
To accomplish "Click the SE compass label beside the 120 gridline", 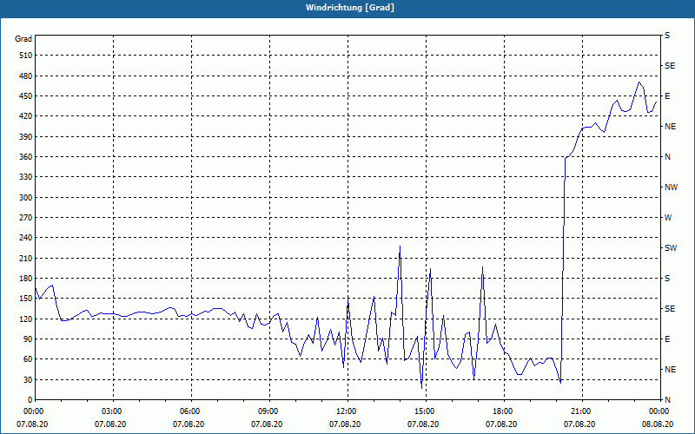I will [670, 309].
